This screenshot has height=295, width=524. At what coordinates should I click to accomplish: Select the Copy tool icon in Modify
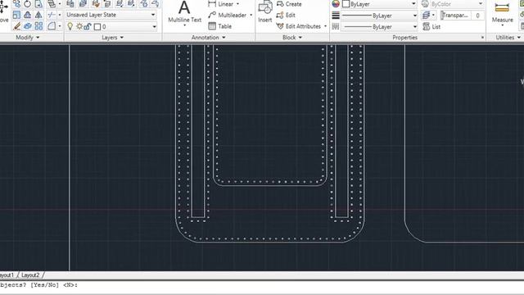point(16,4)
